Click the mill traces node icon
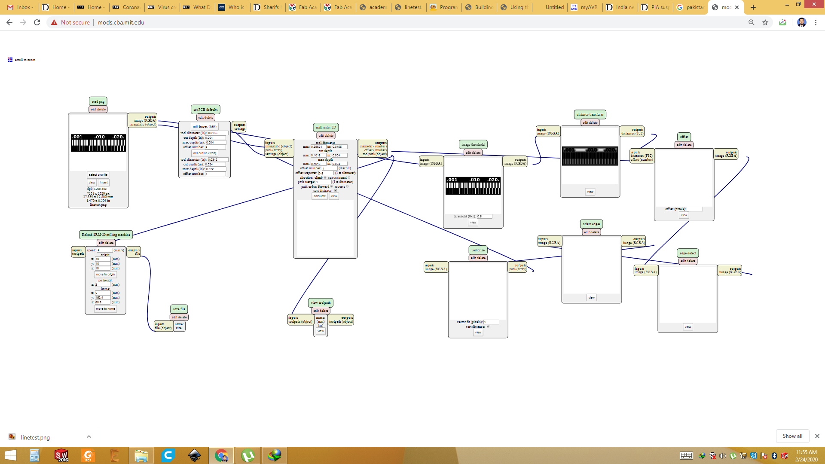This screenshot has height=464, width=825. pos(204,126)
